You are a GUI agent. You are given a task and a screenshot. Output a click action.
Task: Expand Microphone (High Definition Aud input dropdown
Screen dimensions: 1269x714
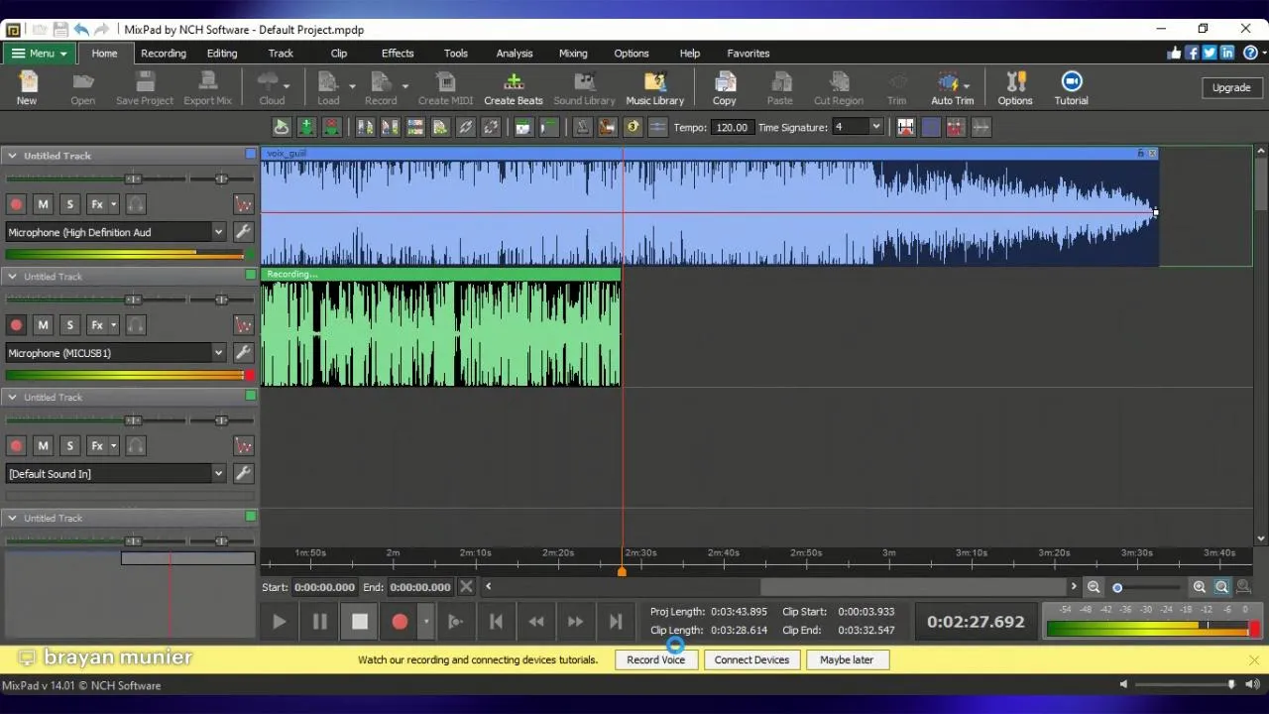[x=218, y=231]
